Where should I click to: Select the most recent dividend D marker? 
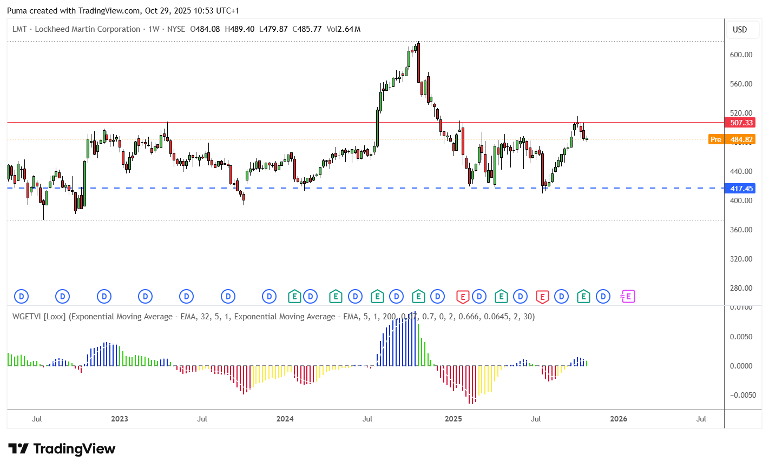pyautogui.click(x=603, y=296)
